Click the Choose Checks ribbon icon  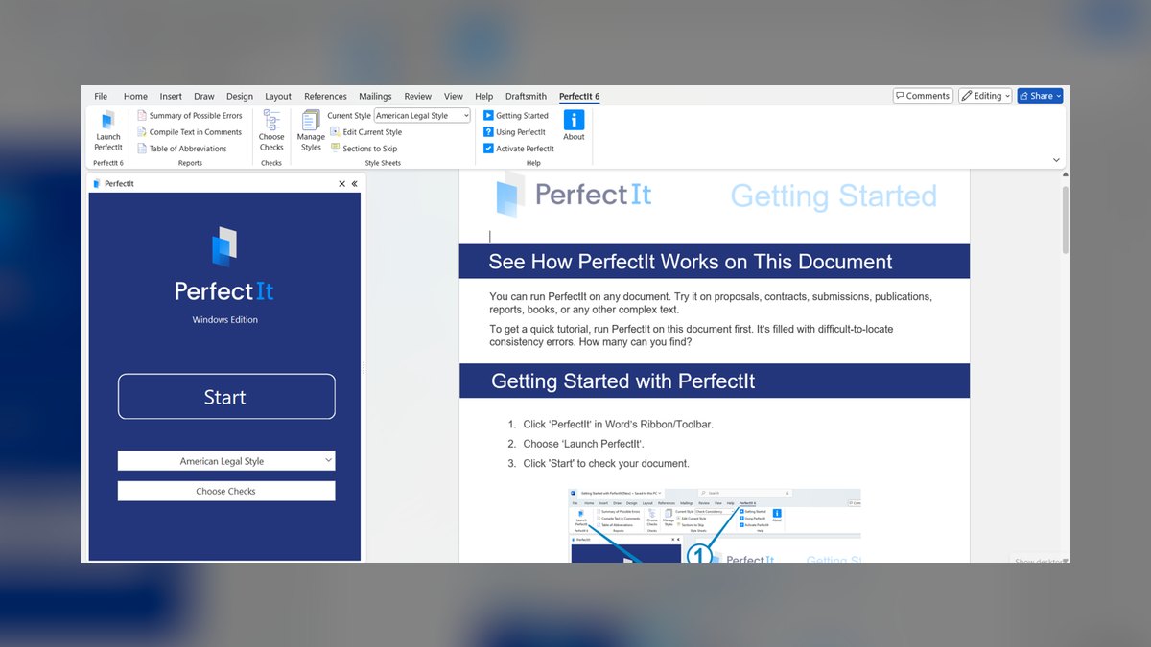pyautogui.click(x=271, y=130)
